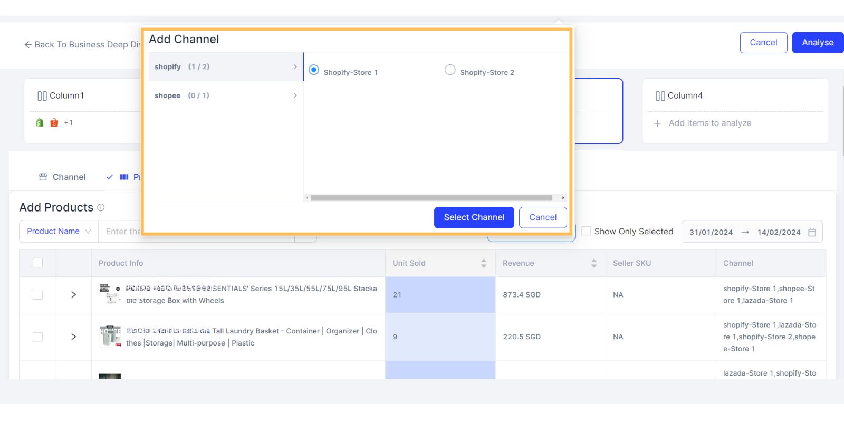Click the barcode product icon
The image size is (844, 422).
click(124, 177)
